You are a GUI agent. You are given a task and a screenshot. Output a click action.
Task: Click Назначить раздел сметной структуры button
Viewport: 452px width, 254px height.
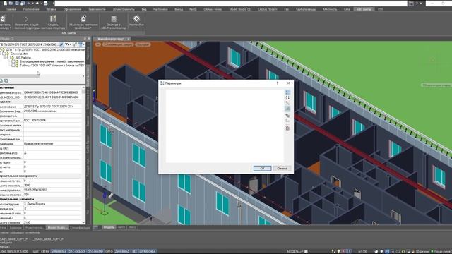(27, 22)
